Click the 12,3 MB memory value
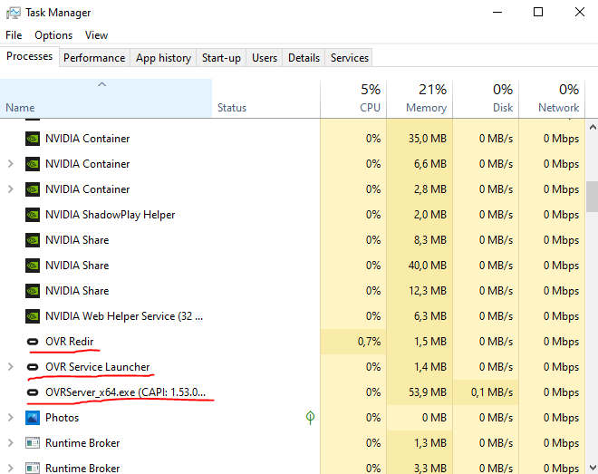This screenshot has width=598, height=474. [428, 291]
